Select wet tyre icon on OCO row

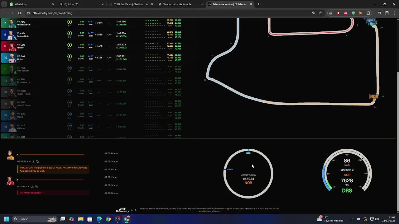click(x=70, y=91)
